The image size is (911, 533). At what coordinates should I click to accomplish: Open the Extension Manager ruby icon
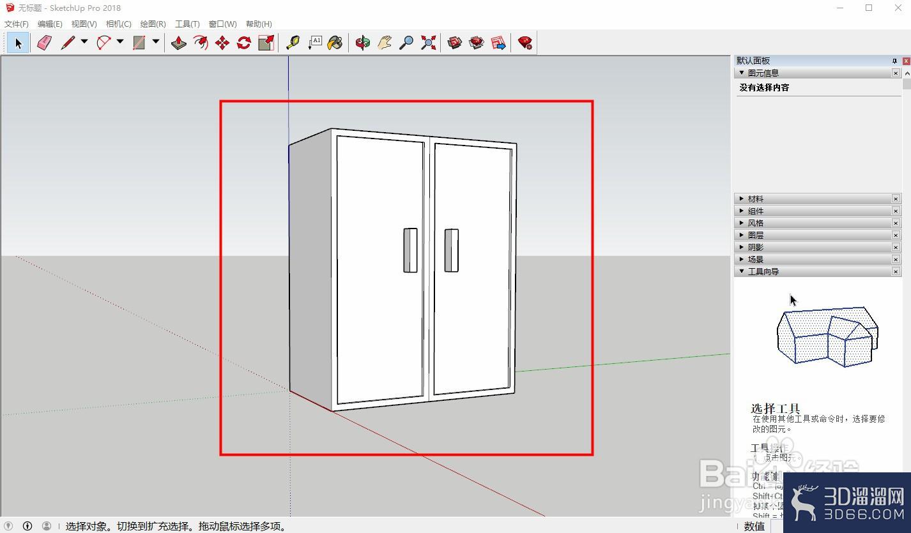[x=525, y=43]
